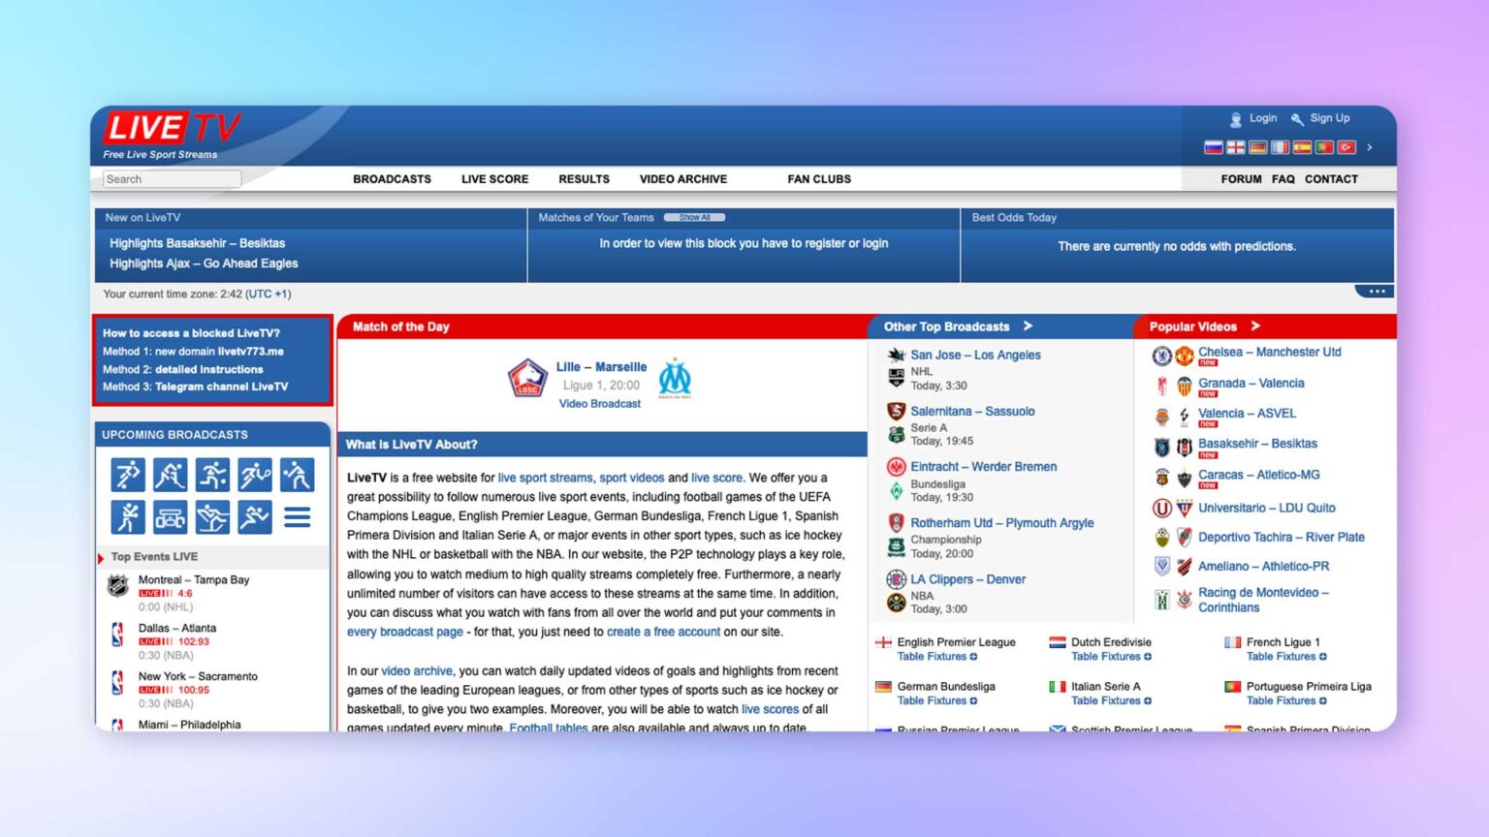Select the athletics running icon
This screenshot has width=1489, height=837.
tap(255, 517)
